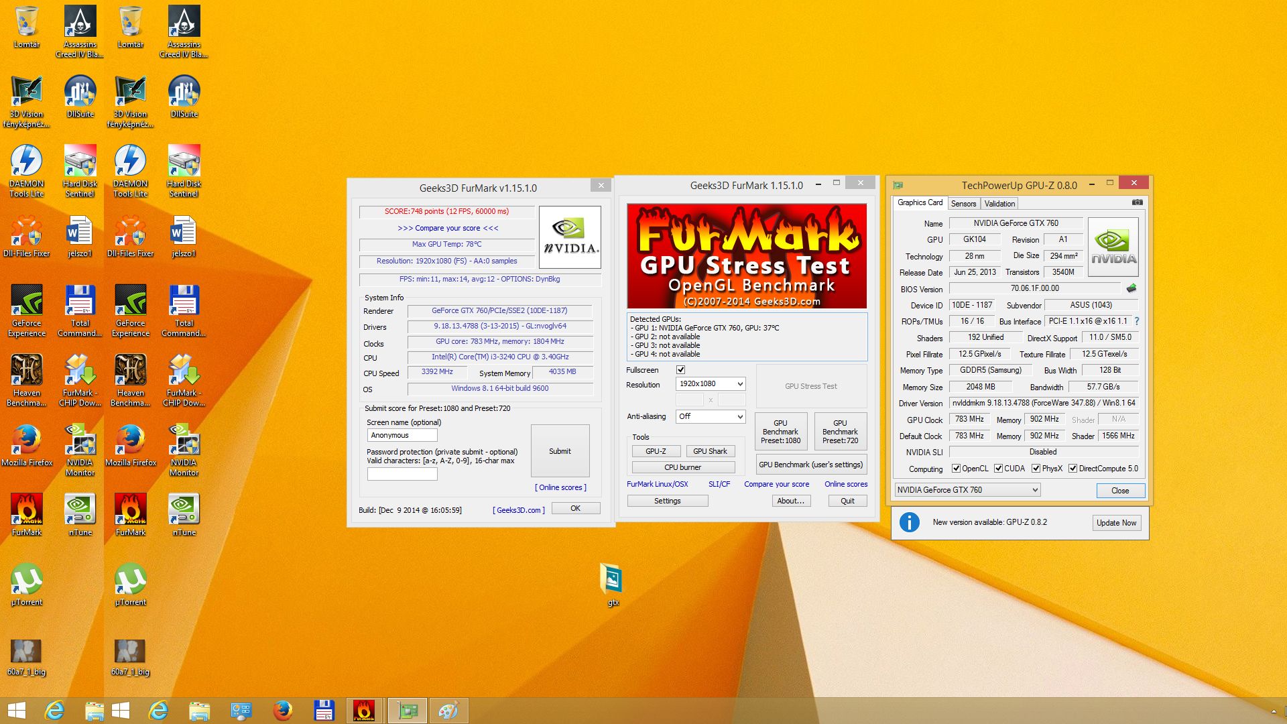Select the far-left Heaven Benchmark desktop icon
1287x724 pixels.
pos(27,380)
